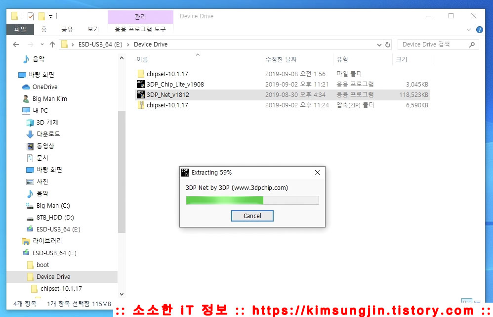Click the 118,523KB size value

[413, 95]
